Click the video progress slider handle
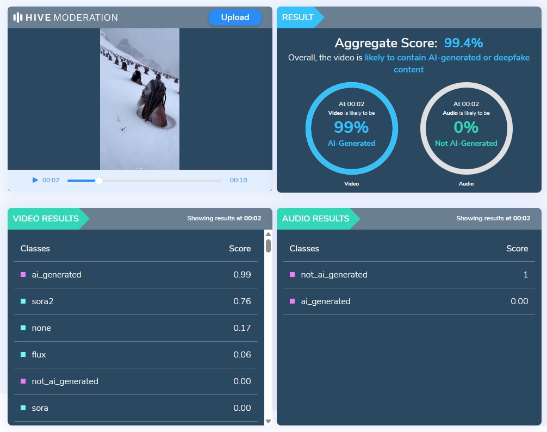This screenshot has width=547, height=432. pyautogui.click(x=99, y=181)
